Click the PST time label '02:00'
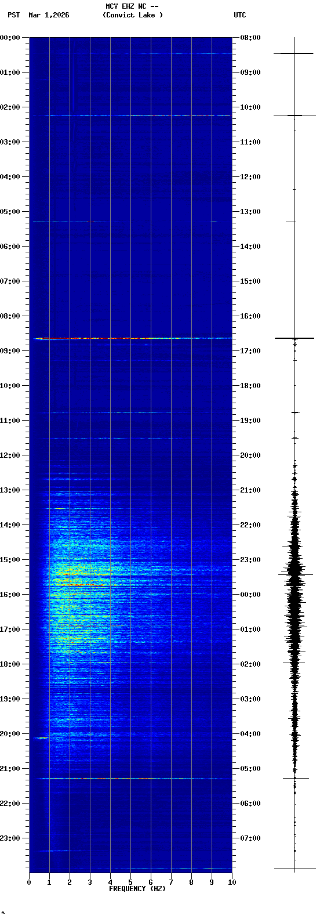 (10, 107)
